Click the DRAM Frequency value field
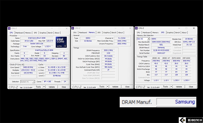 [x=108, y=50]
